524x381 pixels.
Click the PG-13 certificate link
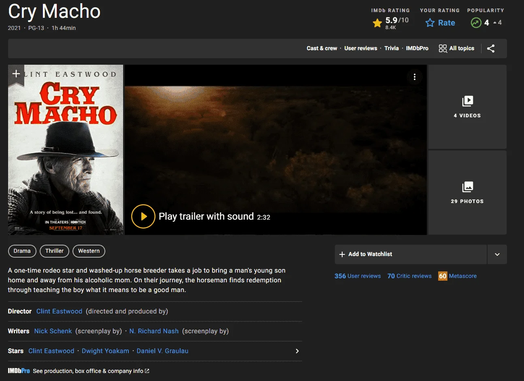(x=36, y=28)
